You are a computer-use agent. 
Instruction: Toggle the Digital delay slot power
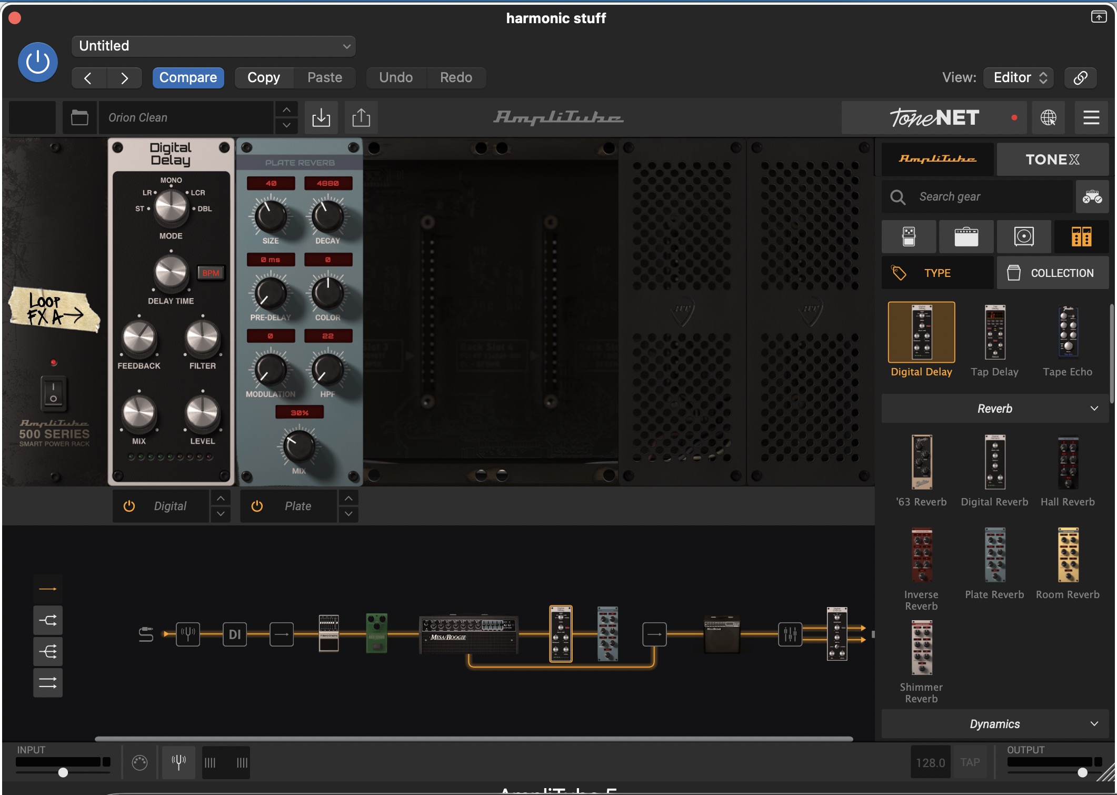coord(129,506)
